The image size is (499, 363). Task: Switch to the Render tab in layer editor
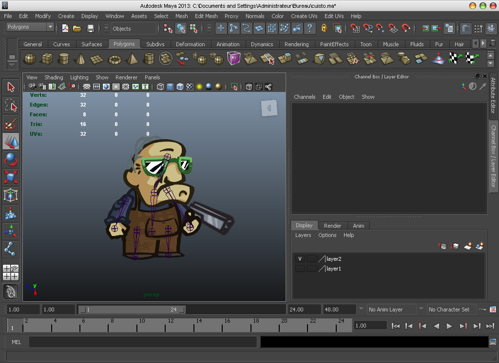pyautogui.click(x=333, y=225)
